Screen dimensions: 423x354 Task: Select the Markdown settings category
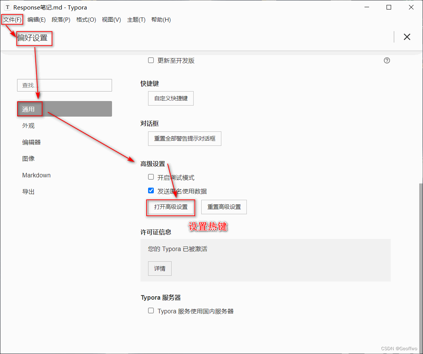[36, 175]
